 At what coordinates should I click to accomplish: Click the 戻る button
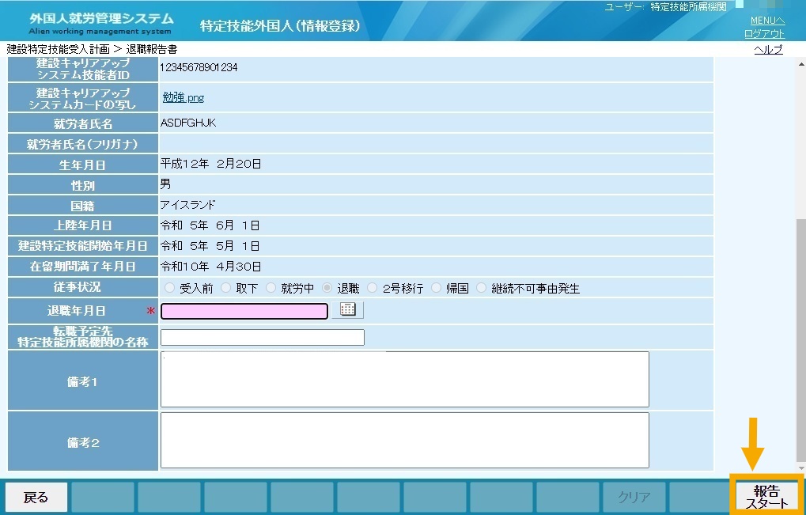(x=36, y=497)
